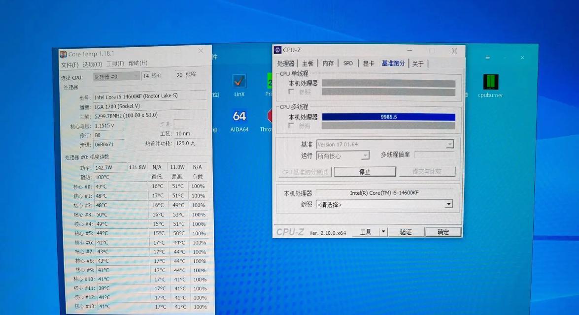This screenshot has height=315, width=579.
Task: Click the Ver. 2.10.0.x64 version text
Action: coord(328,233)
